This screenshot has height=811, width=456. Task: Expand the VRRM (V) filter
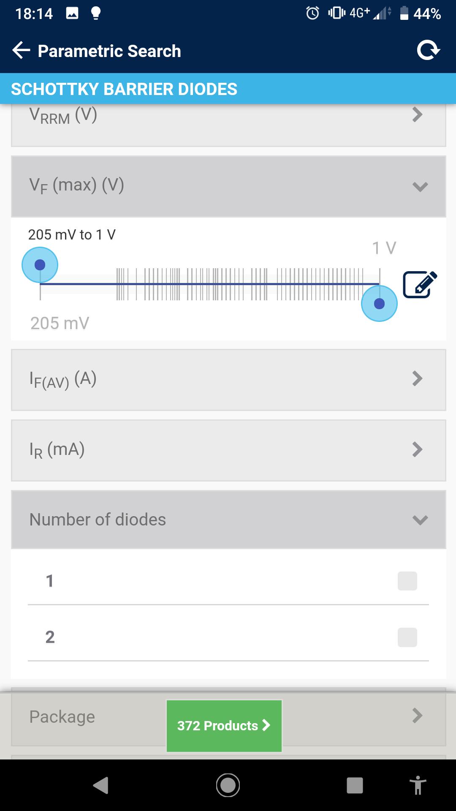pyautogui.click(x=228, y=125)
